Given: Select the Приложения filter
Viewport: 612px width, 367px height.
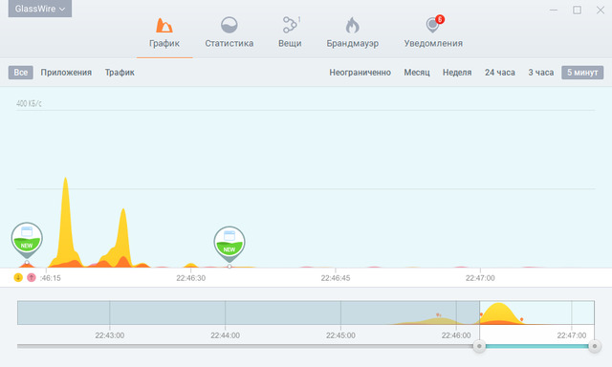Looking at the screenshot, I should tap(66, 73).
